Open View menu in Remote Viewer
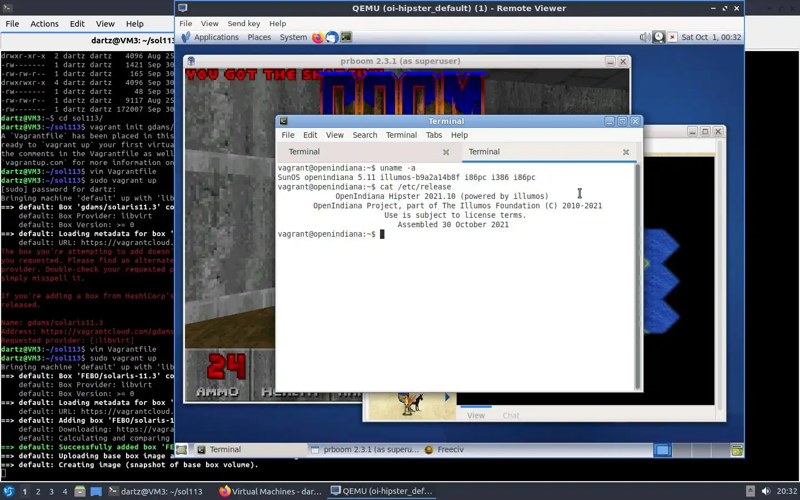This screenshot has height=500, width=800. [209, 23]
